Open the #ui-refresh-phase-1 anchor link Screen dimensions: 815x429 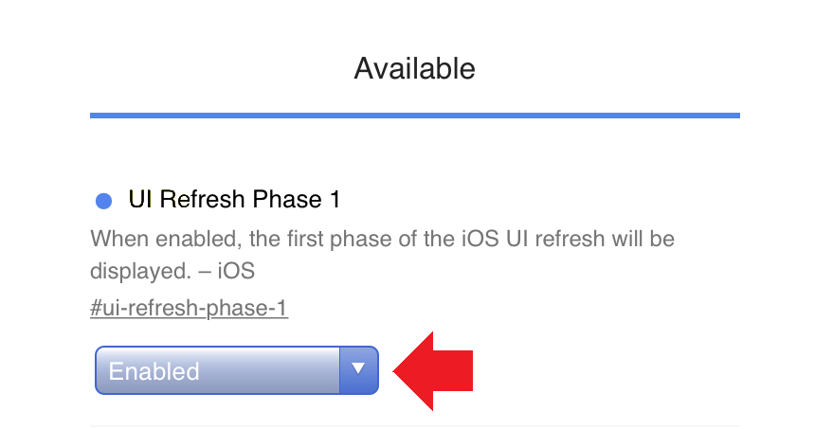tap(190, 310)
